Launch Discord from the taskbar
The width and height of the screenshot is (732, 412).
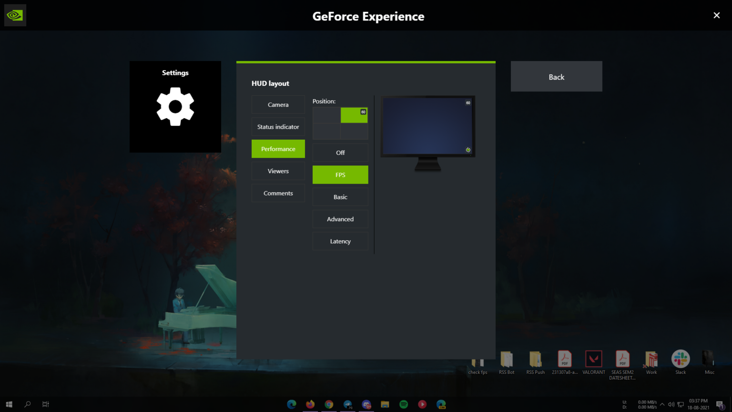click(366, 404)
